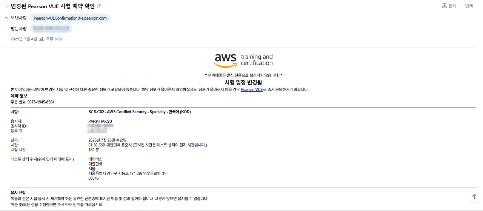Image resolution: width=483 pixels, height=211 pixels.
Task: Open the email in a new window
Action: point(99,6)
